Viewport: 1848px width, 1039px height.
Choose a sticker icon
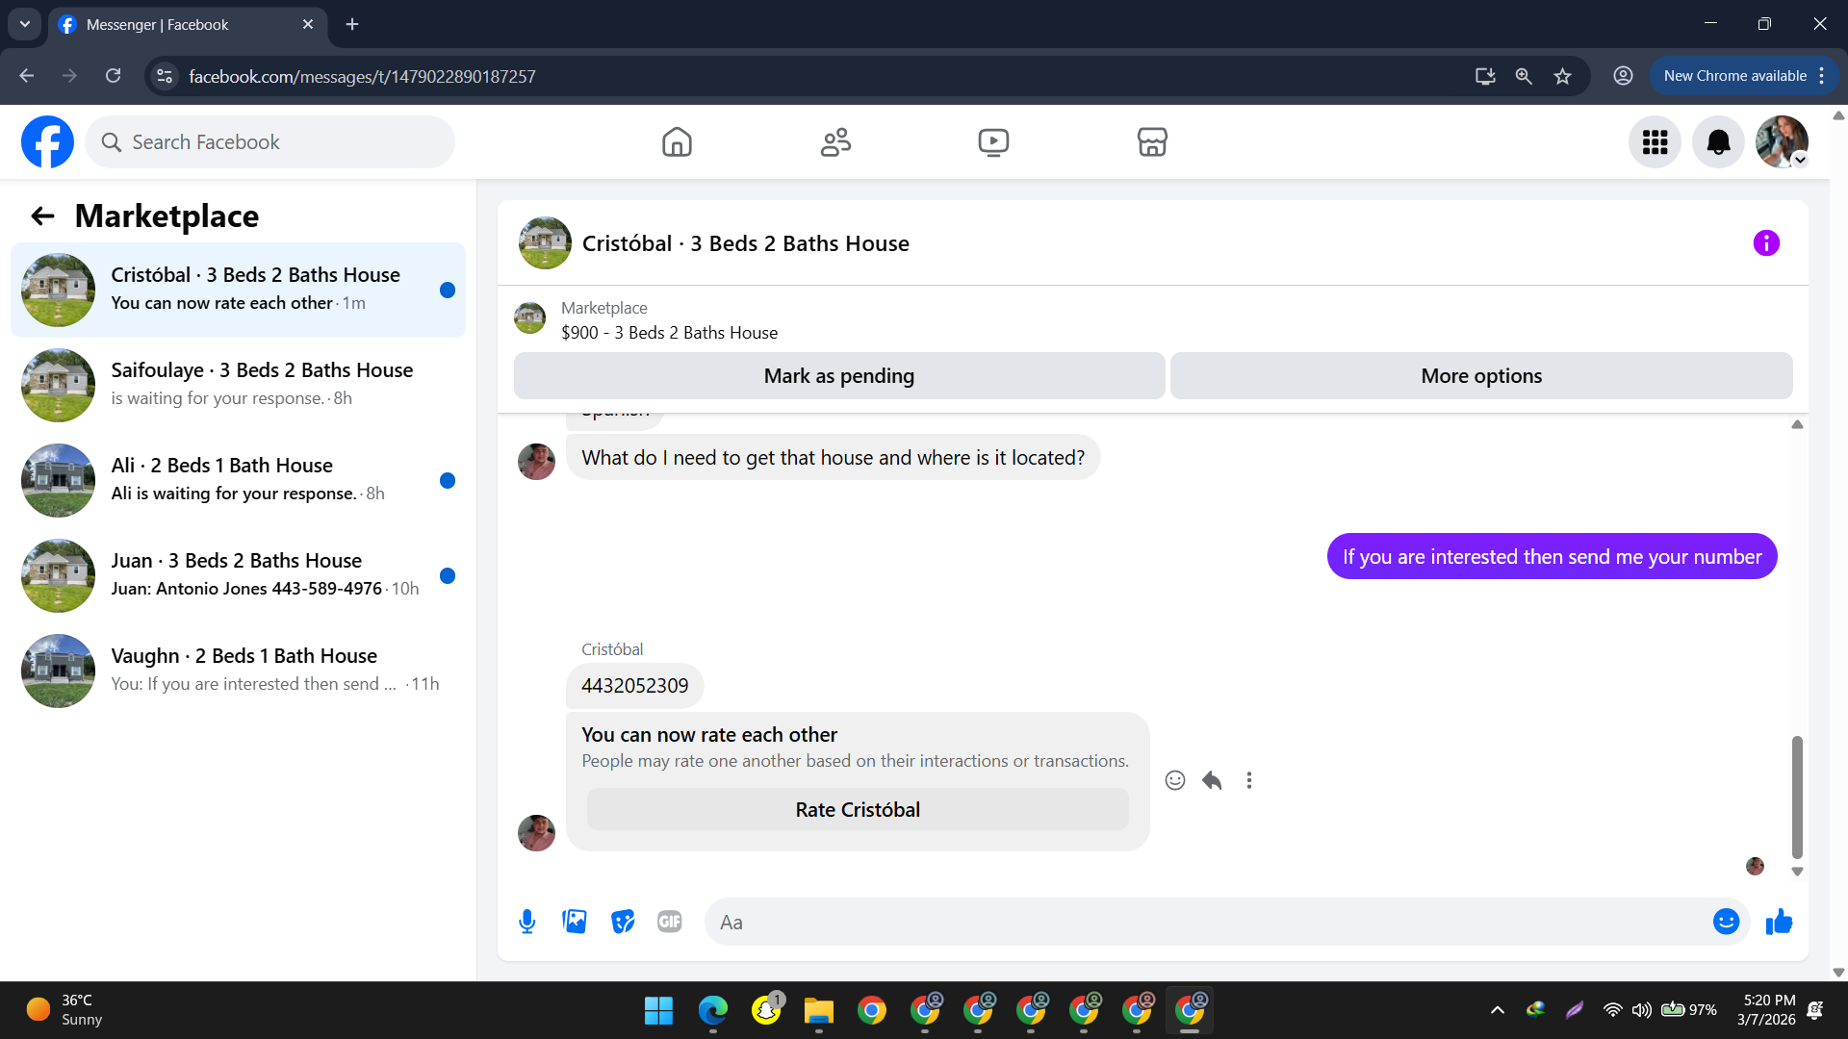point(623,922)
